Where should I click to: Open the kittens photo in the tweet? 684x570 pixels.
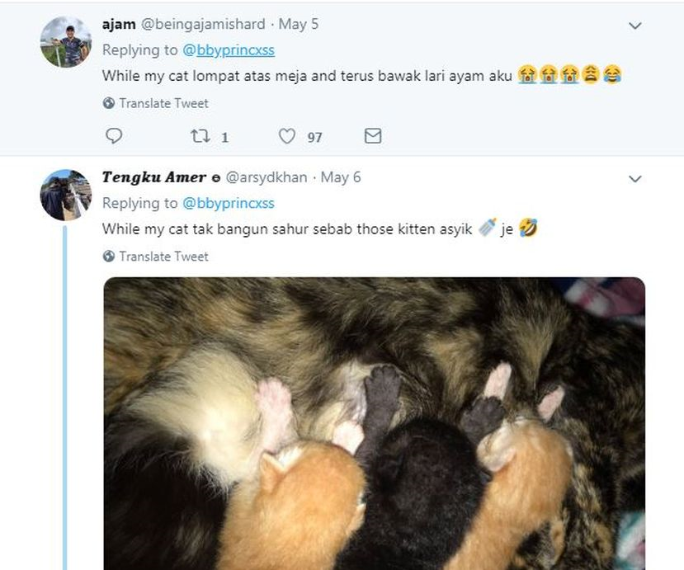[x=374, y=423]
